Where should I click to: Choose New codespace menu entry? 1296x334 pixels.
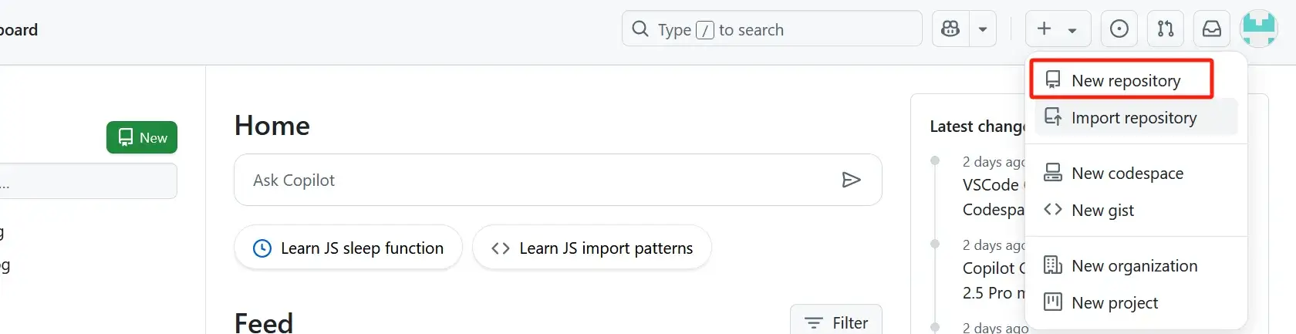(1126, 173)
